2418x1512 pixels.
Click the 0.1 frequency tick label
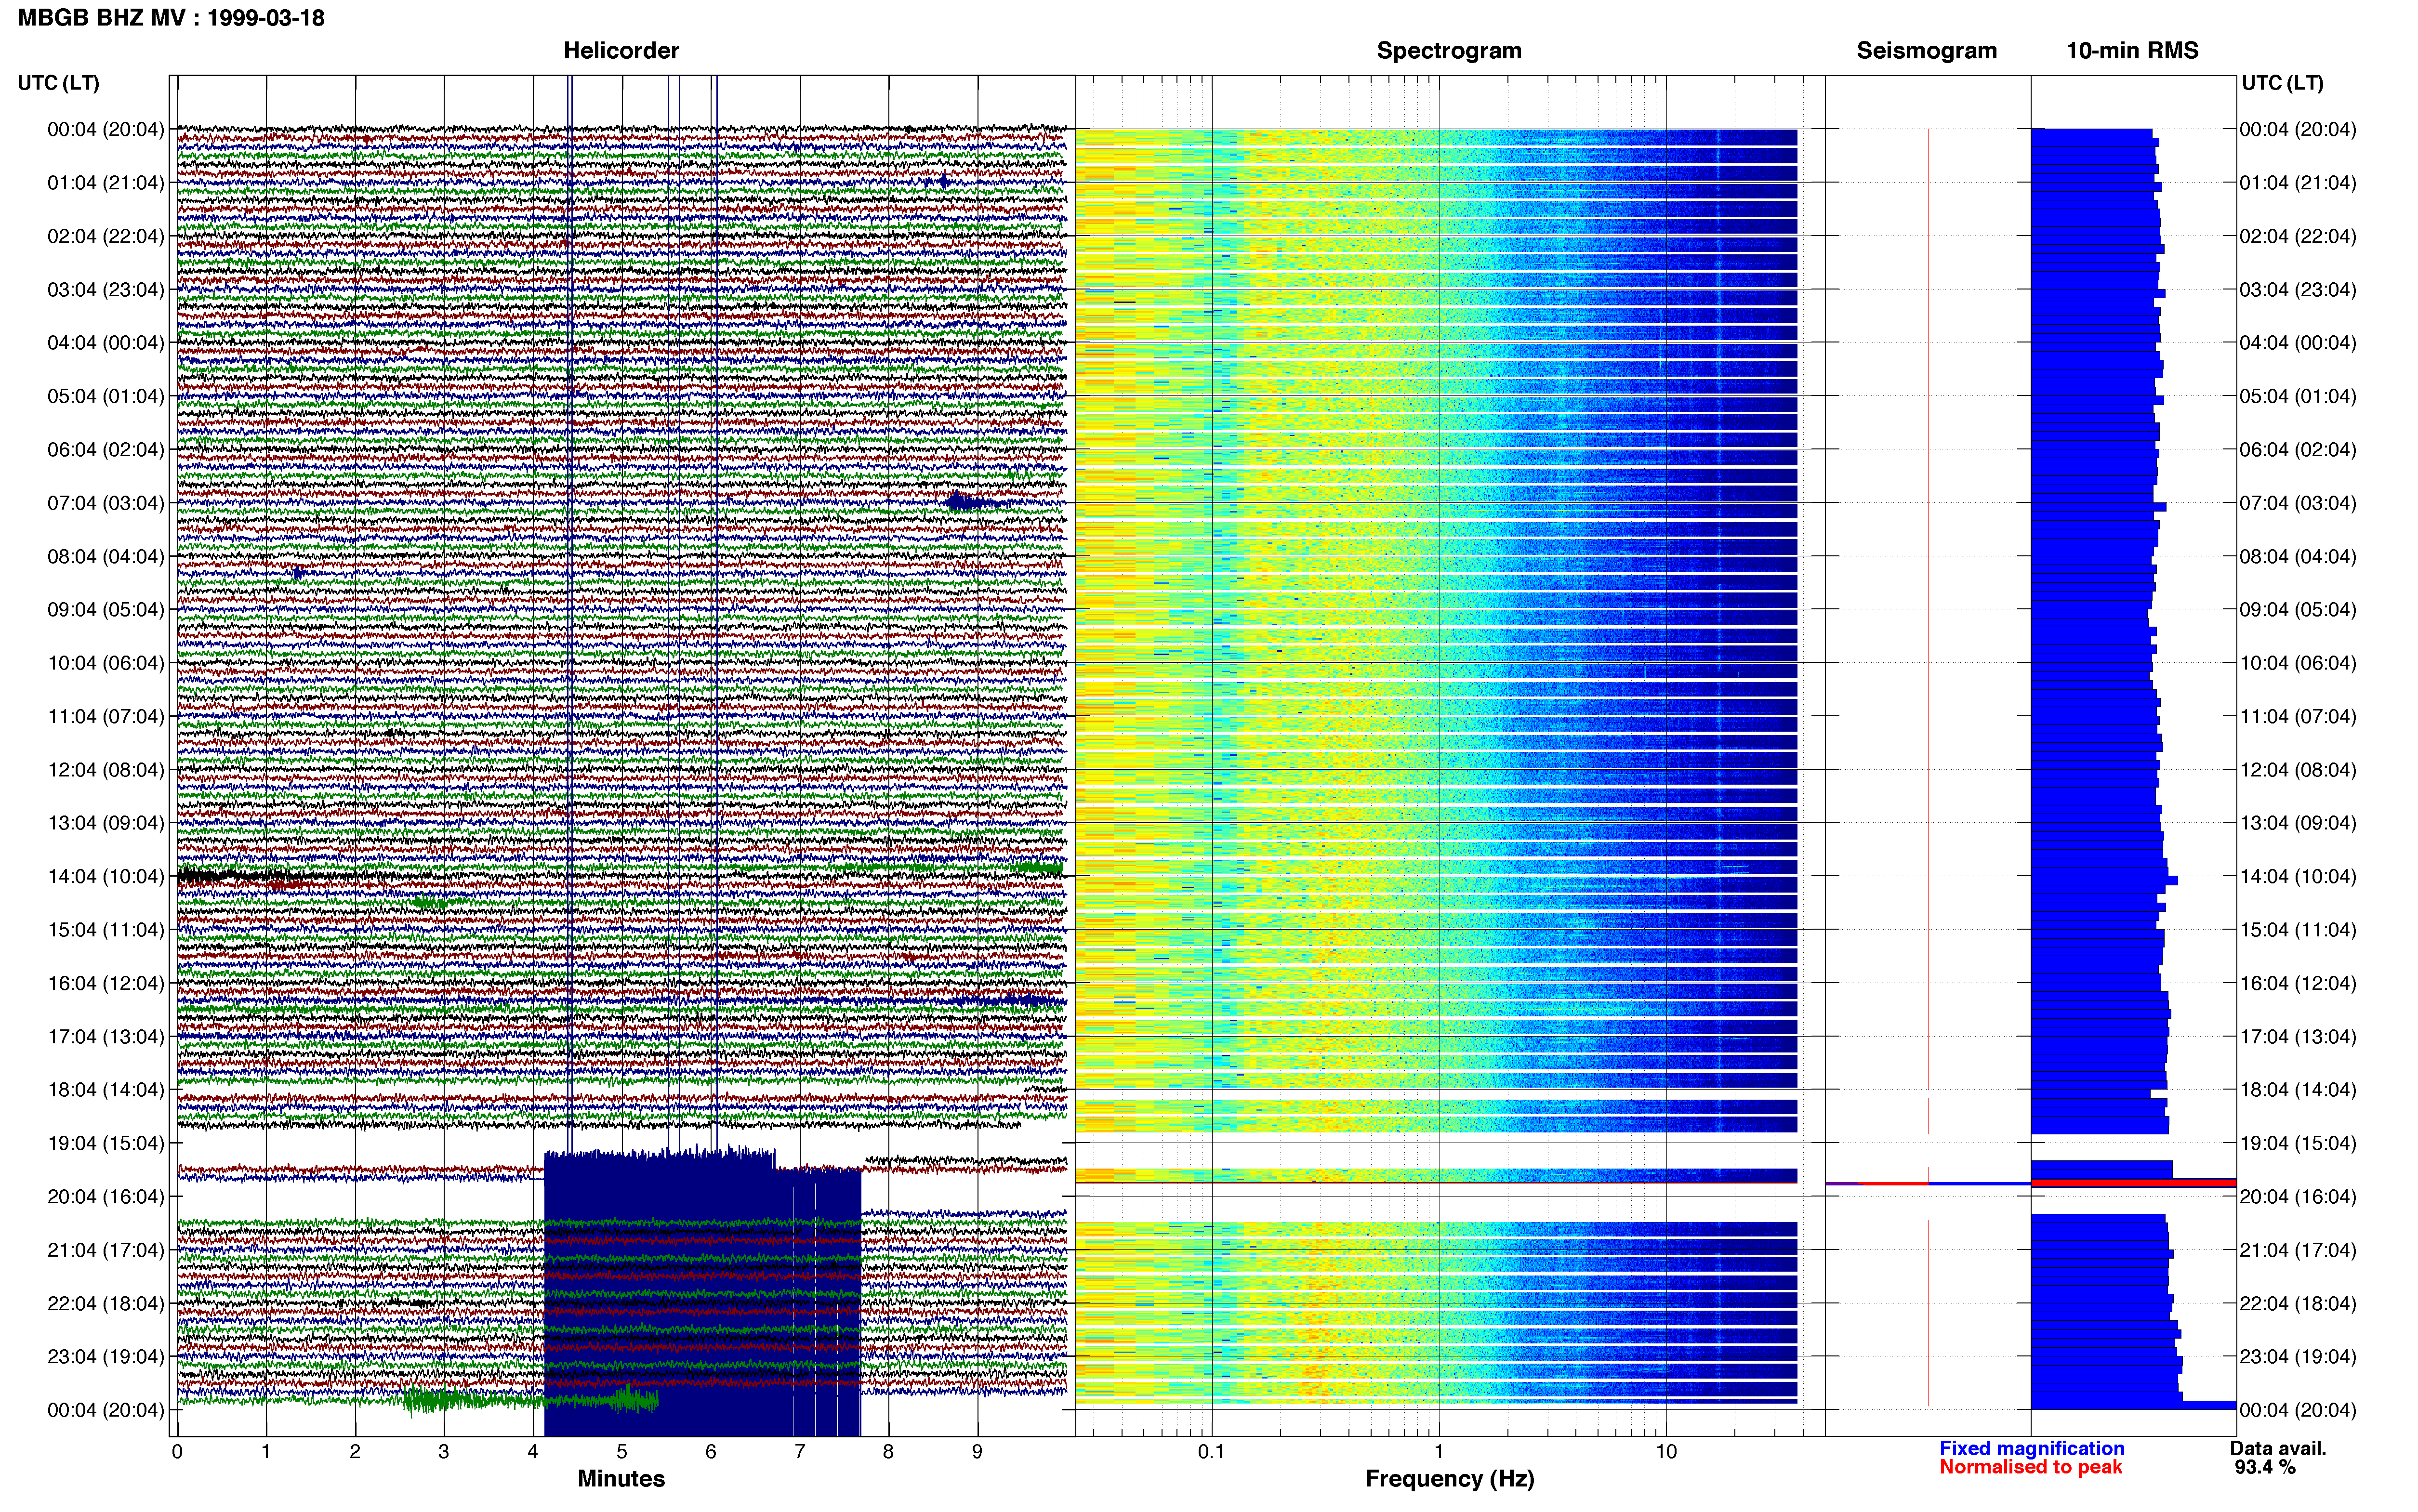[1211, 1452]
